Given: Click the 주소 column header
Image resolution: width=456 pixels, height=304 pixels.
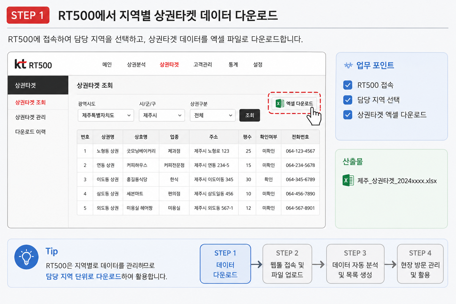Looking at the screenshot, I should 214,137.
